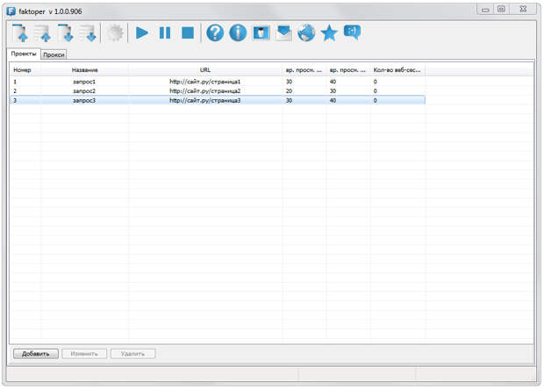Image resolution: width=544 pixels, height=389 pixels.
Task: Pause the running task
Action: point(165,33)
